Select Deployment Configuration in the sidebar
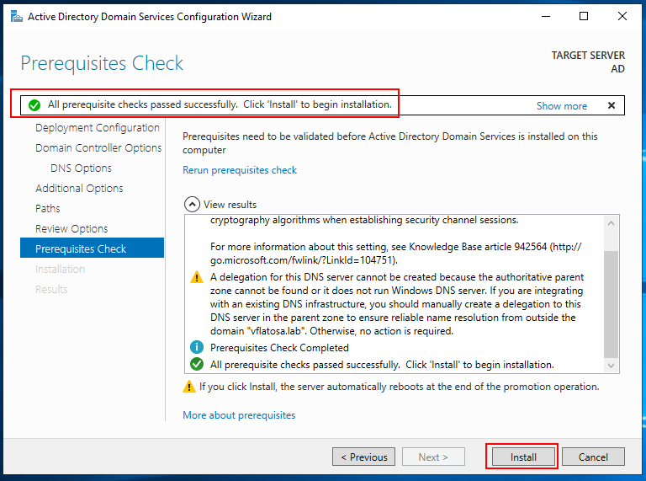 pyautogui.click(x=98, y=128)
